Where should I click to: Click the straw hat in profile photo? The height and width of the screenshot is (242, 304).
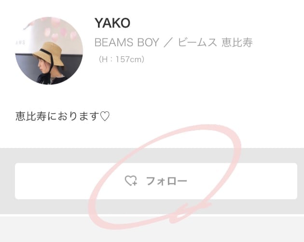[x=49, y=53]
